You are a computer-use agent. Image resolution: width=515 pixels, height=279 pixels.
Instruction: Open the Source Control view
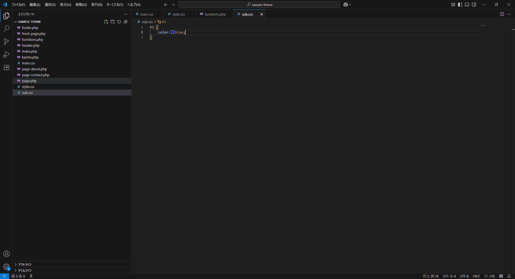point(6,41)
